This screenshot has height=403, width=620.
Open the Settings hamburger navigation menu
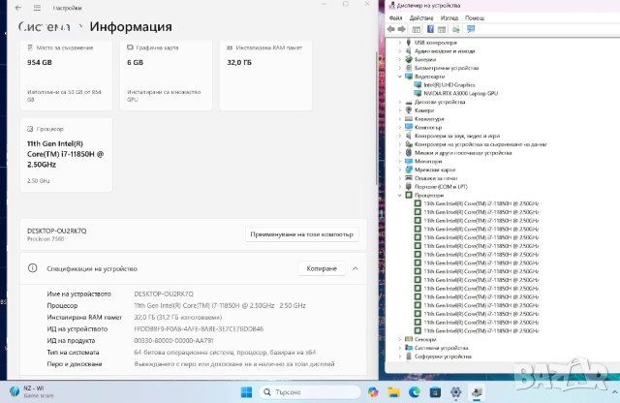[x=37, y=8]
